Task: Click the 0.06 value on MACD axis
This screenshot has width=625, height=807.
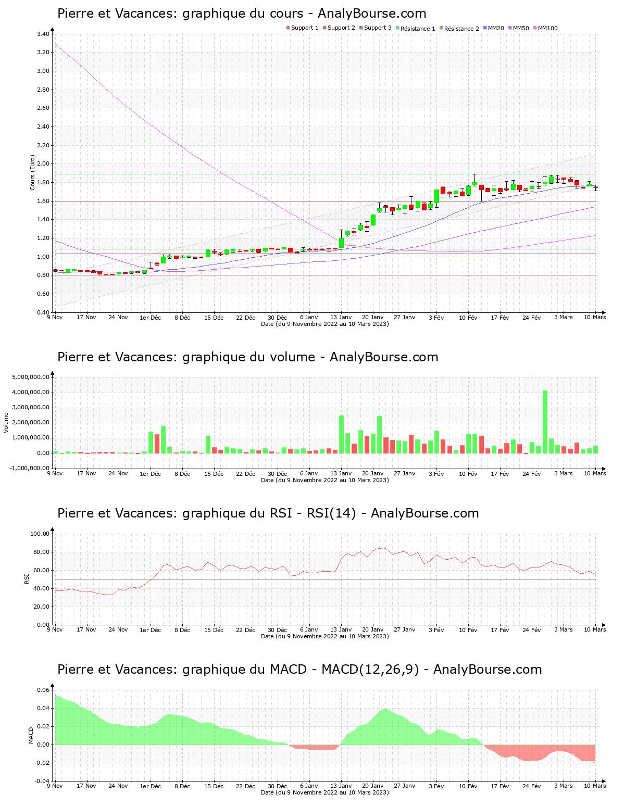Action: pyautogui.click(x=44, y=690)
